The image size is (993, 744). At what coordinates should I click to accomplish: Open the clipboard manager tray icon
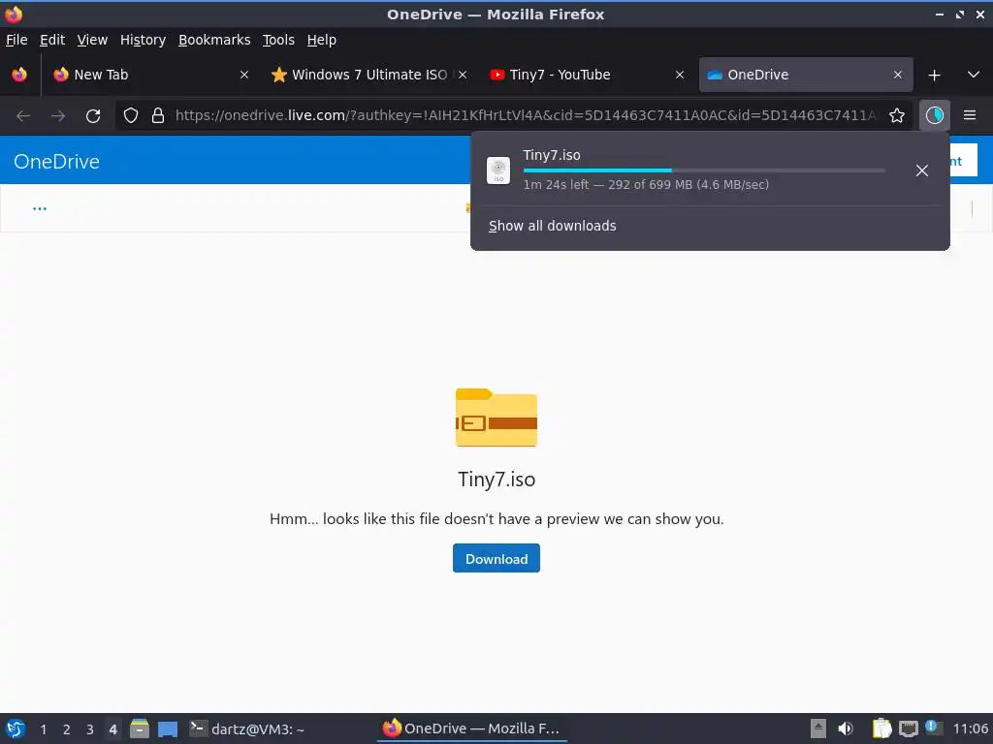(x=881, y=728)
